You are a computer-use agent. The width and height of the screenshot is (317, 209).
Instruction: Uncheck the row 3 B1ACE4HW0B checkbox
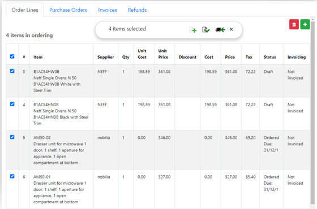(12, 71)
